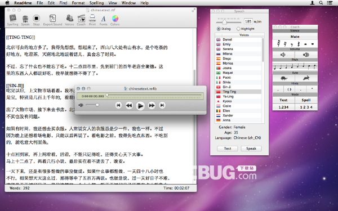Select the Xander voice

click(238, 115)
